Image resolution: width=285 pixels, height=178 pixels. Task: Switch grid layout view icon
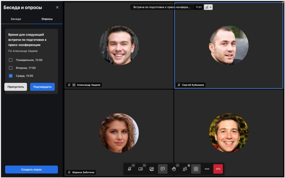(x=196, y=169)
